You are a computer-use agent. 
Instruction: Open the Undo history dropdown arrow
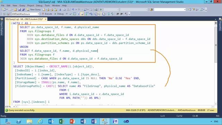coord(76,10)
